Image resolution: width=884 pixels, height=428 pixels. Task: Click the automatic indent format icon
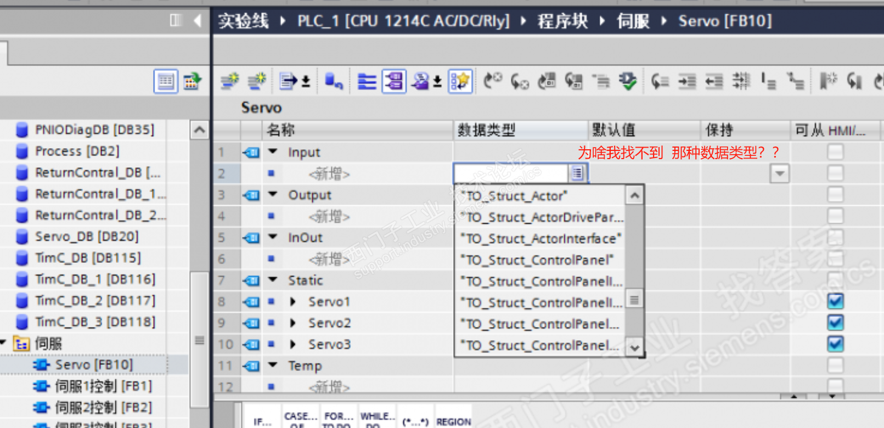(x=741, y=82)
